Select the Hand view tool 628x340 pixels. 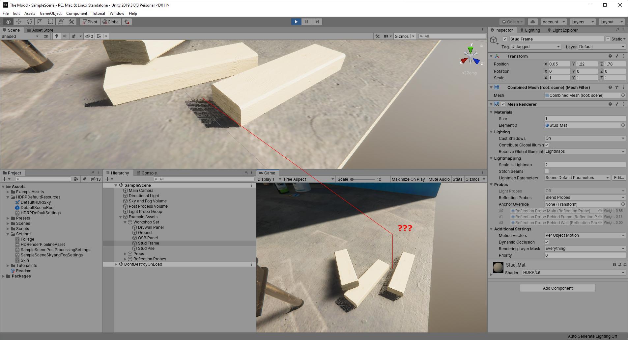[x=8, y=22]
